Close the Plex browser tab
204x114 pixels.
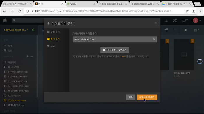[62, 4]
